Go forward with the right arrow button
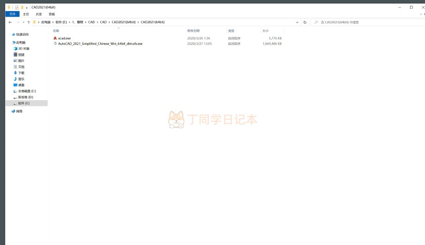 18,22
